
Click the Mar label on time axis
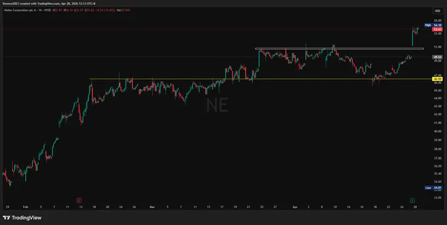(152, 207)
